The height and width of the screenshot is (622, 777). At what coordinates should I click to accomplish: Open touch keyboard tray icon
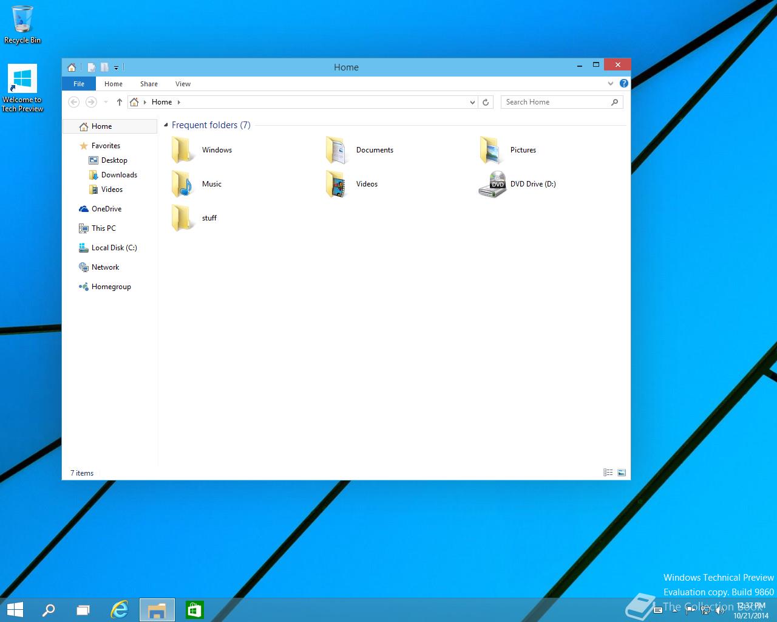pos(657,610)
